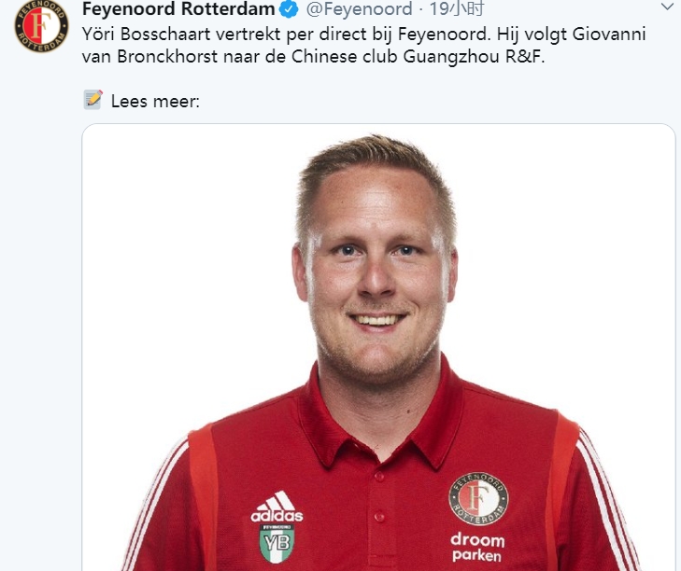681x571 pixels.
Task: Click the droomparken sponsor logo
Action: [477, 548]
